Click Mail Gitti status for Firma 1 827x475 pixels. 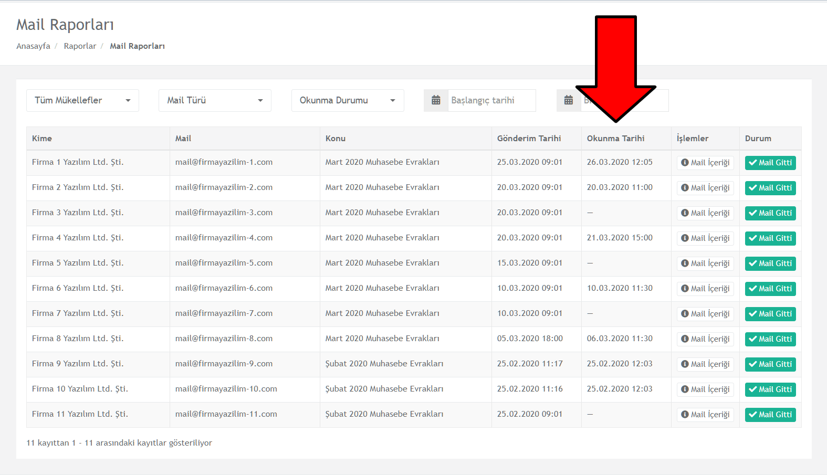[x=770, y=163]
